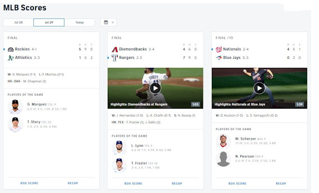Click M. Scherzer player headshot

pyautogui.click(x=223, y=141)
